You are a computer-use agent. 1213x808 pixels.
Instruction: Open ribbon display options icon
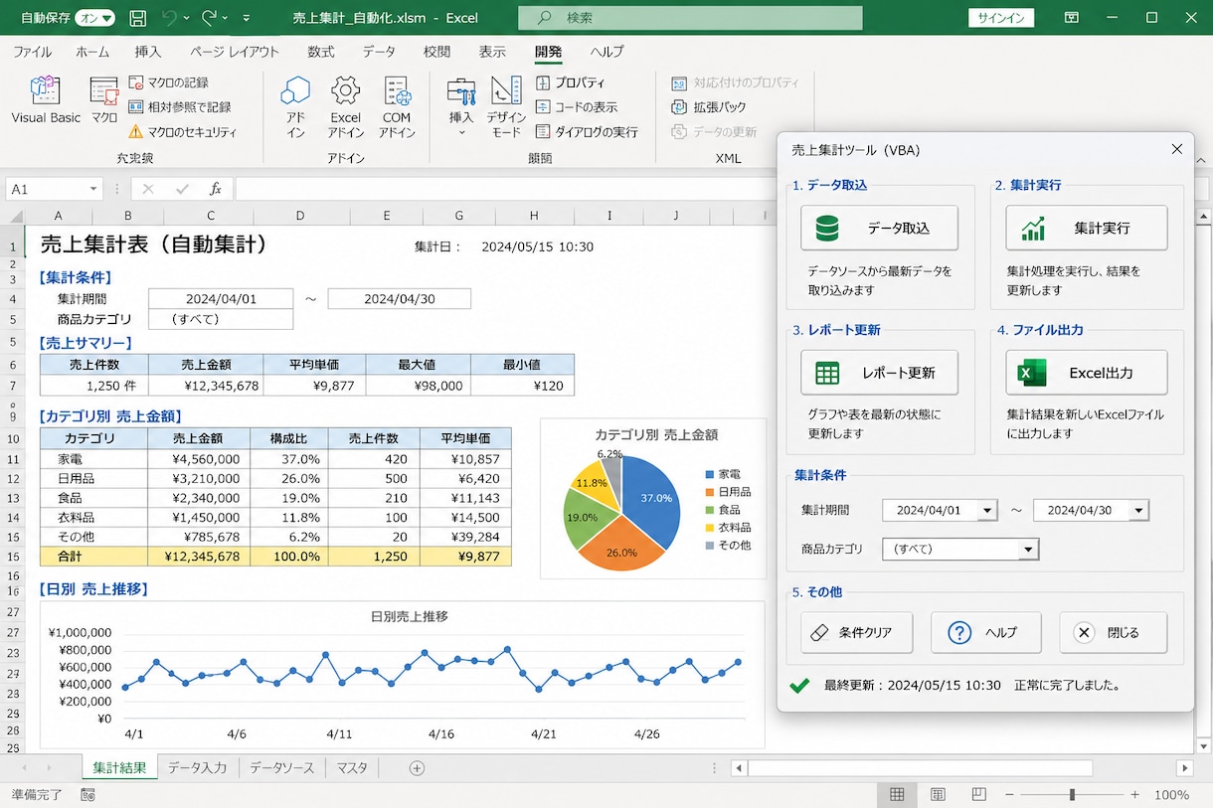point(1072,18)
